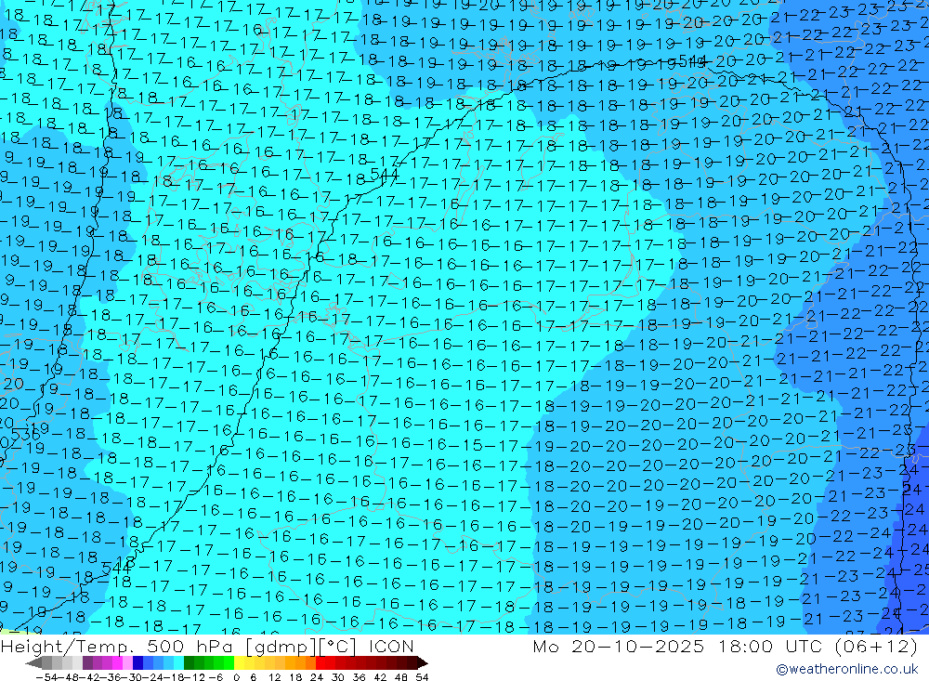Screen dimensions: 929x681
Task: Click the right dark arrow end of the legend
Action: click(423, 663)
